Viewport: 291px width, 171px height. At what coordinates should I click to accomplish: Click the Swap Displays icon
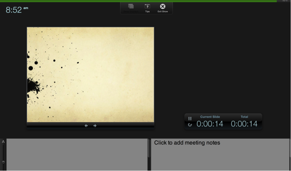[x=131, y=7]
